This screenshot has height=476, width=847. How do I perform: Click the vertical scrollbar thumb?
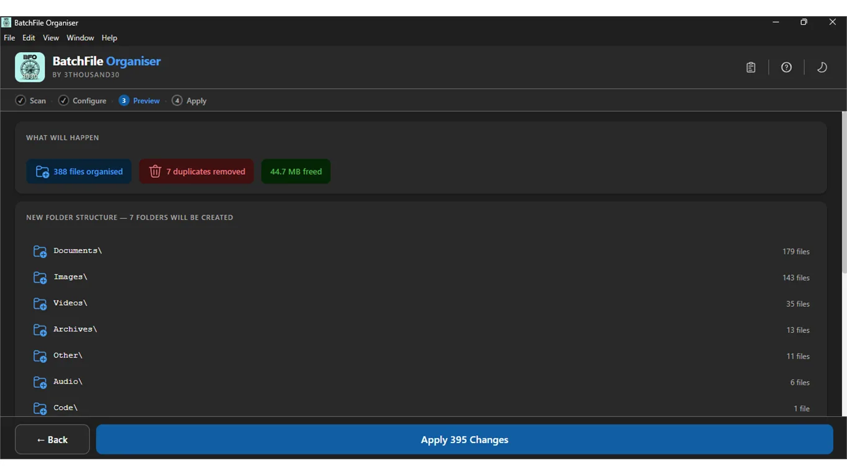point(844,192)
